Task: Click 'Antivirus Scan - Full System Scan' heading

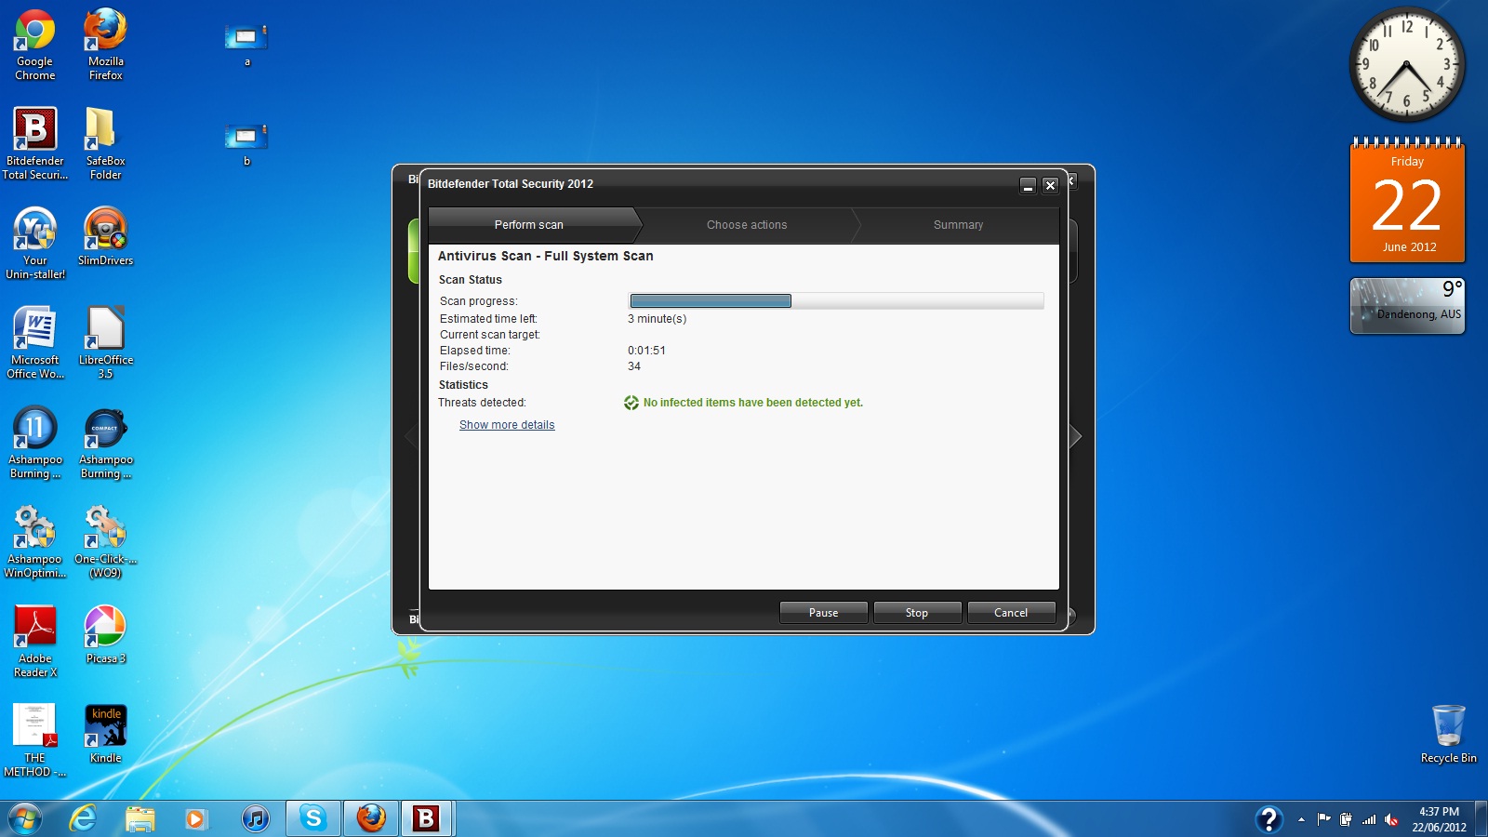Action: coord(546,256)
